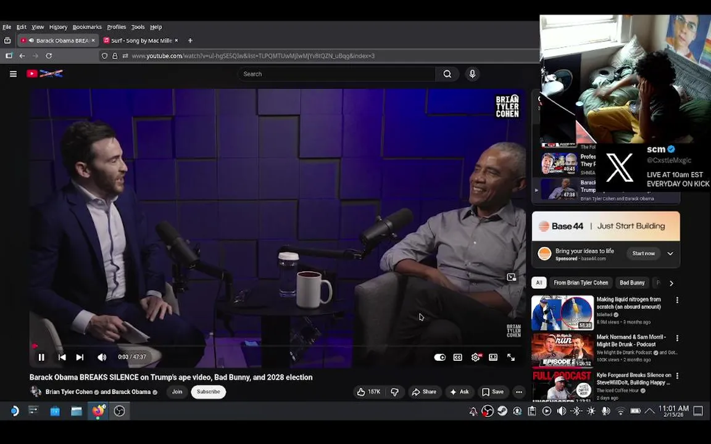Open options for liquid nitrogen video
Image resolution: width=711 pixels, height=444 pixels.
click(677, 300)
